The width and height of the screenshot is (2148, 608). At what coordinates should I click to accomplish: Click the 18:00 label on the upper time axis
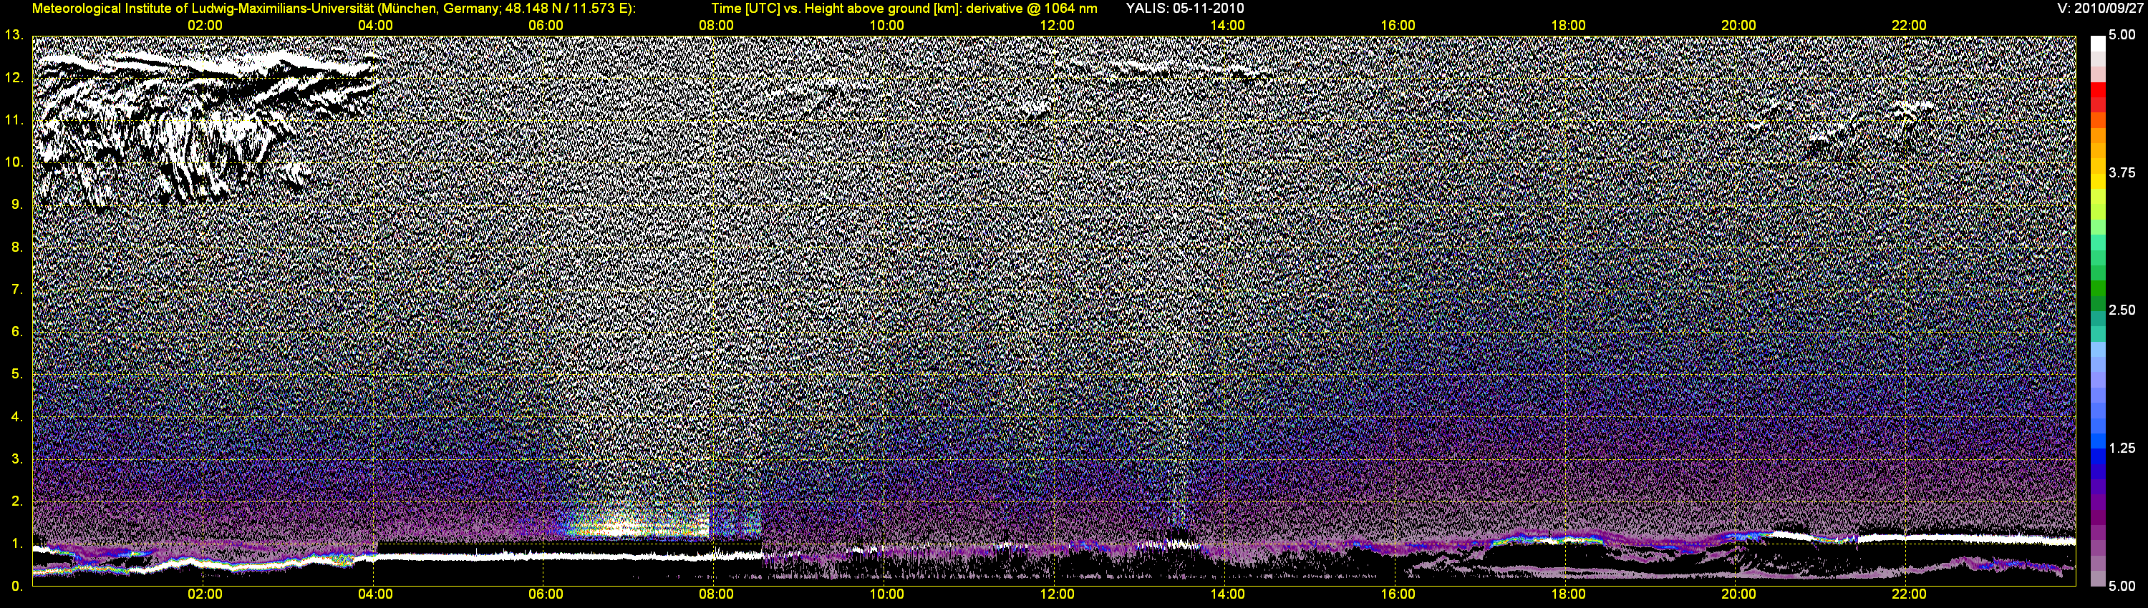pos(1567,26)
